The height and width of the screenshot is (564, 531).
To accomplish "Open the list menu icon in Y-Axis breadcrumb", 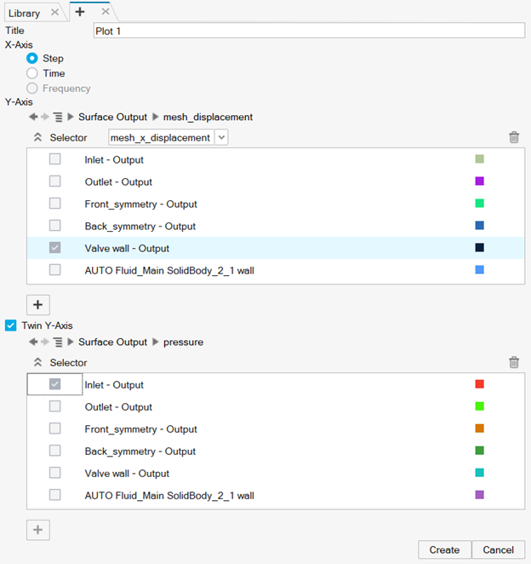I will (58, 117).
